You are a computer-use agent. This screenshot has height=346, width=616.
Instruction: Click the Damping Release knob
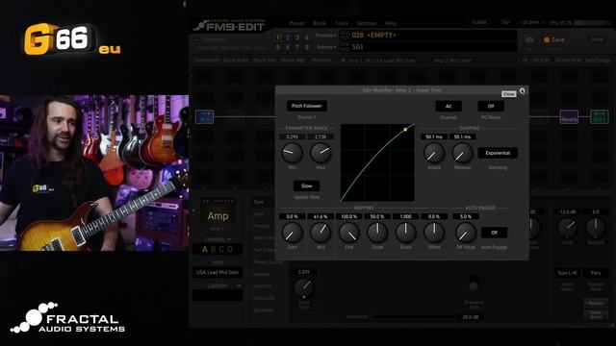[462, 153]
